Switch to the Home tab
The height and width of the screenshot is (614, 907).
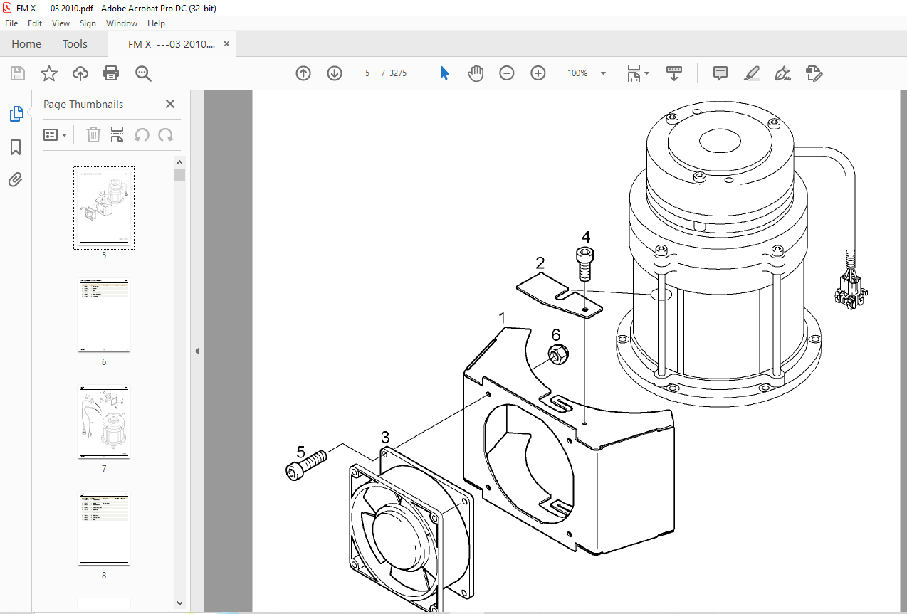[x=26, y=44]
